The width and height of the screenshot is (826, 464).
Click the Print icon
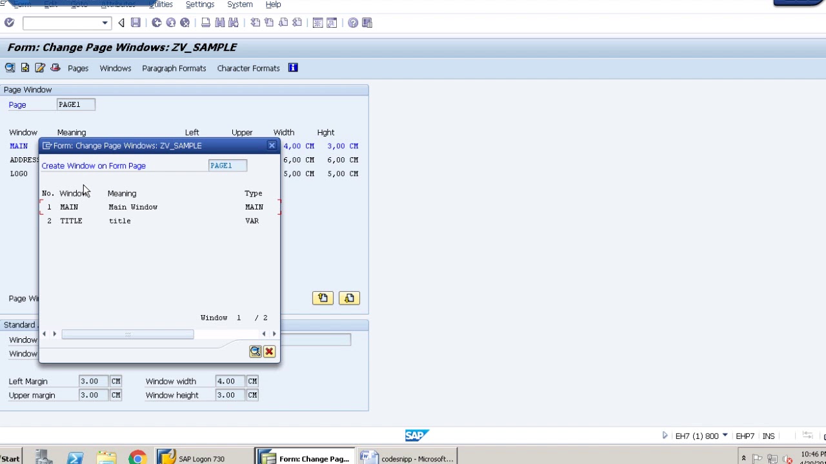(206, 23)
